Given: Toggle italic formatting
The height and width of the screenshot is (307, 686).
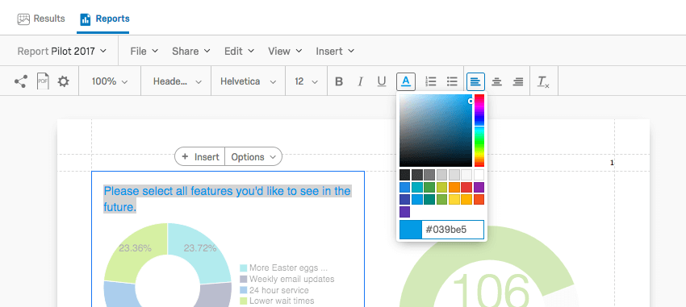Looking at the screenshot, I should click(x=360, y=81).
